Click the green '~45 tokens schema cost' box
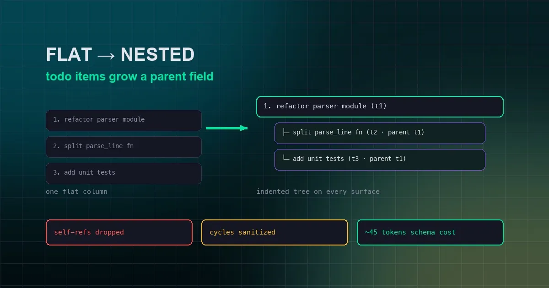 (x=430, y=232)
